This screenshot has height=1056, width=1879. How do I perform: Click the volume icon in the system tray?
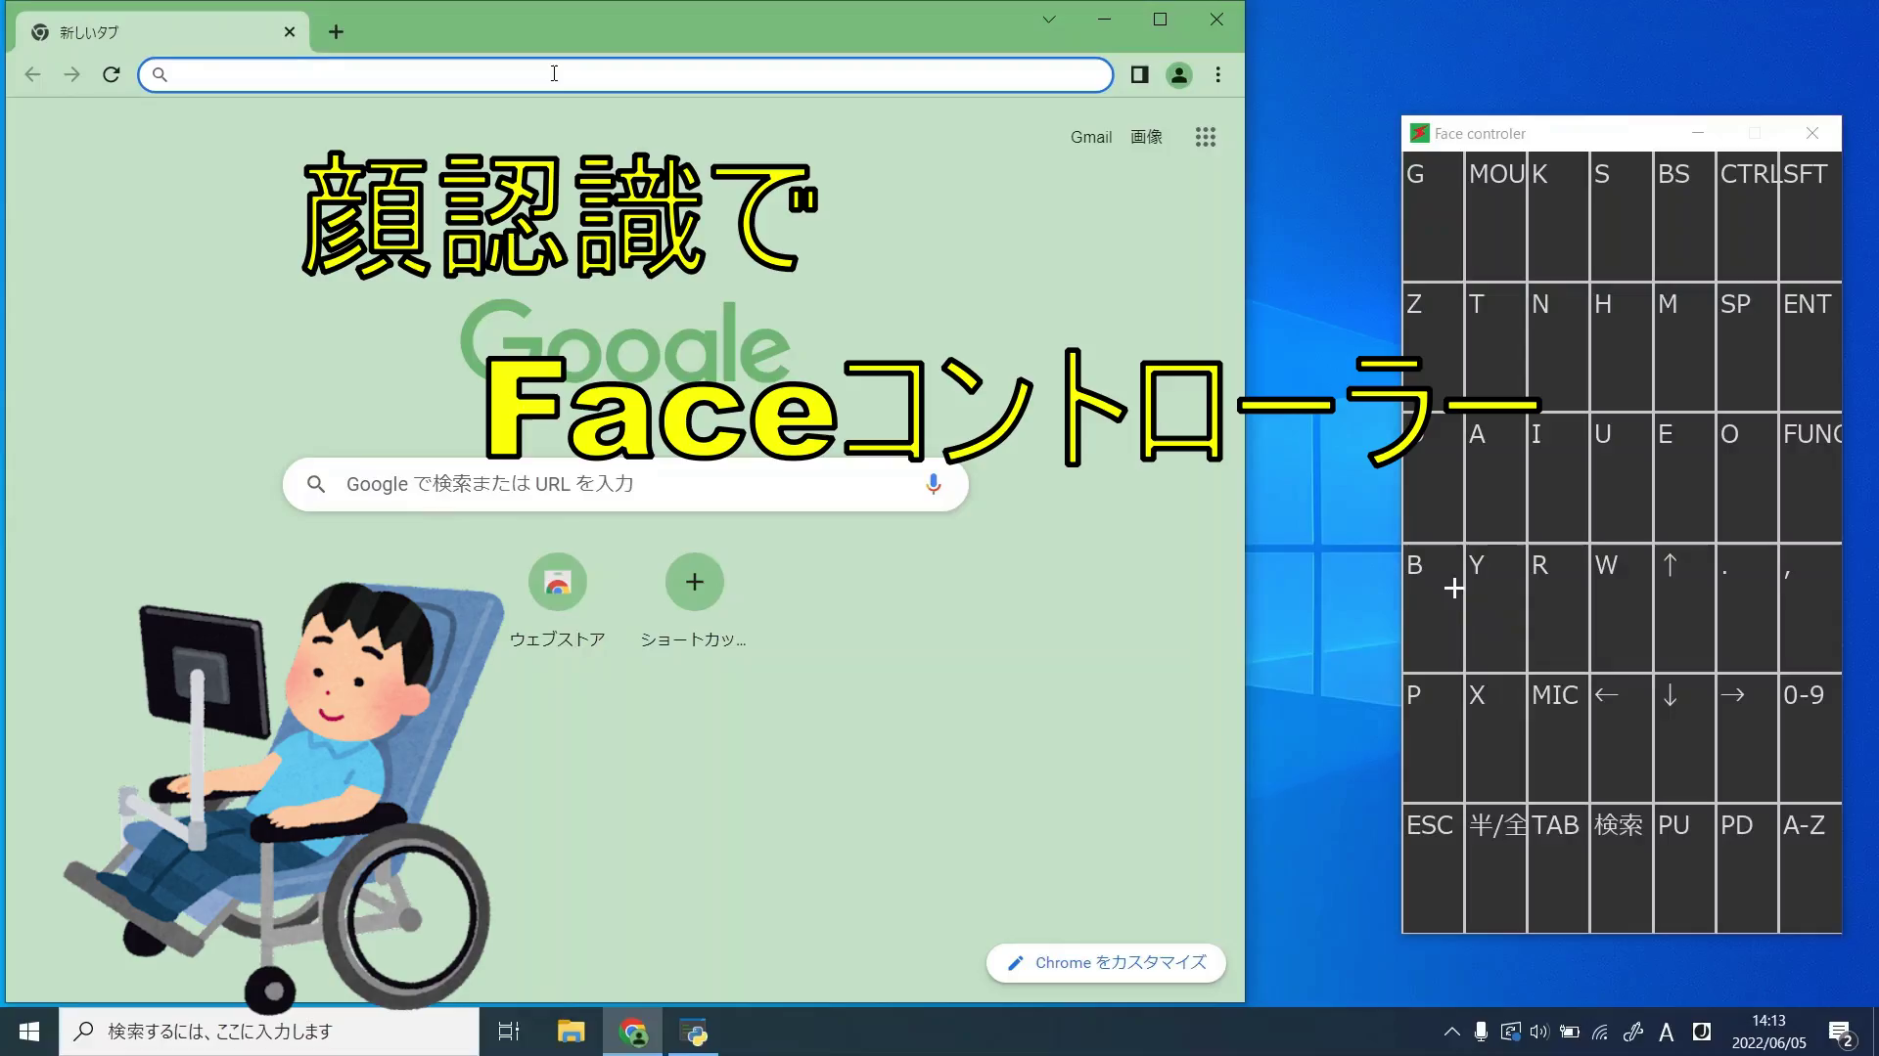(x=1538, y=1031)
